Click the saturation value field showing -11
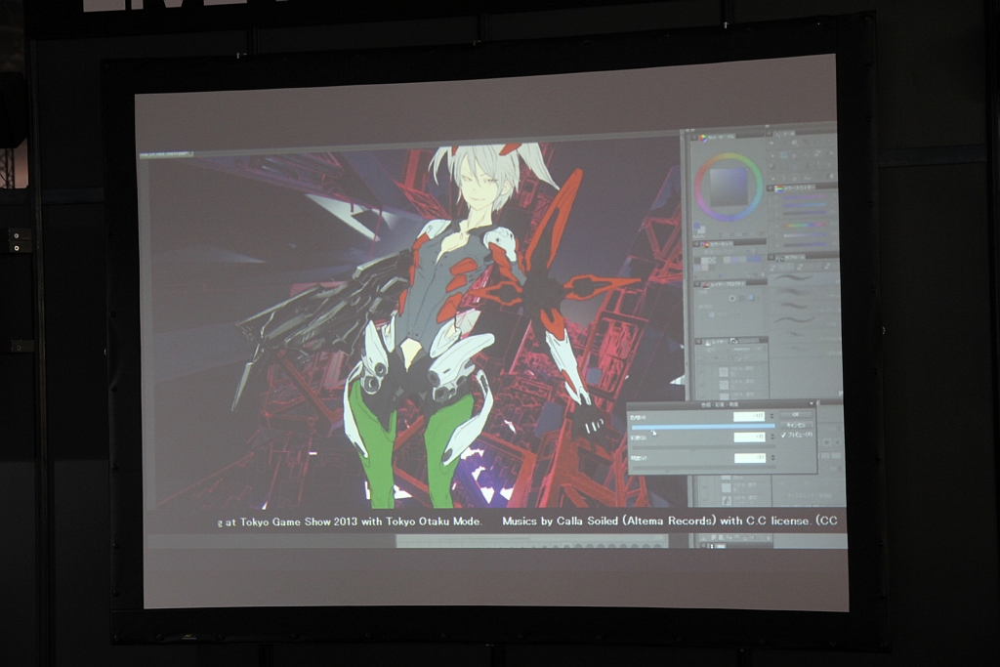 (x=749, y=437)
